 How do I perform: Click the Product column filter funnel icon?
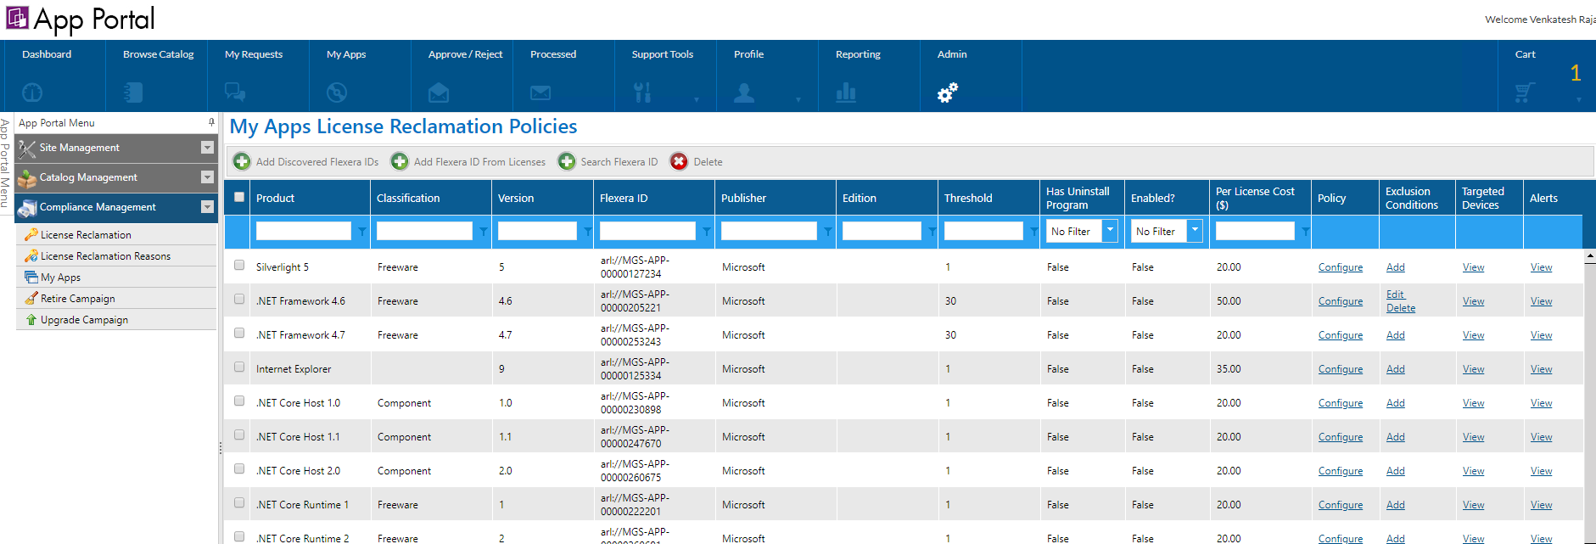[362, 231]
